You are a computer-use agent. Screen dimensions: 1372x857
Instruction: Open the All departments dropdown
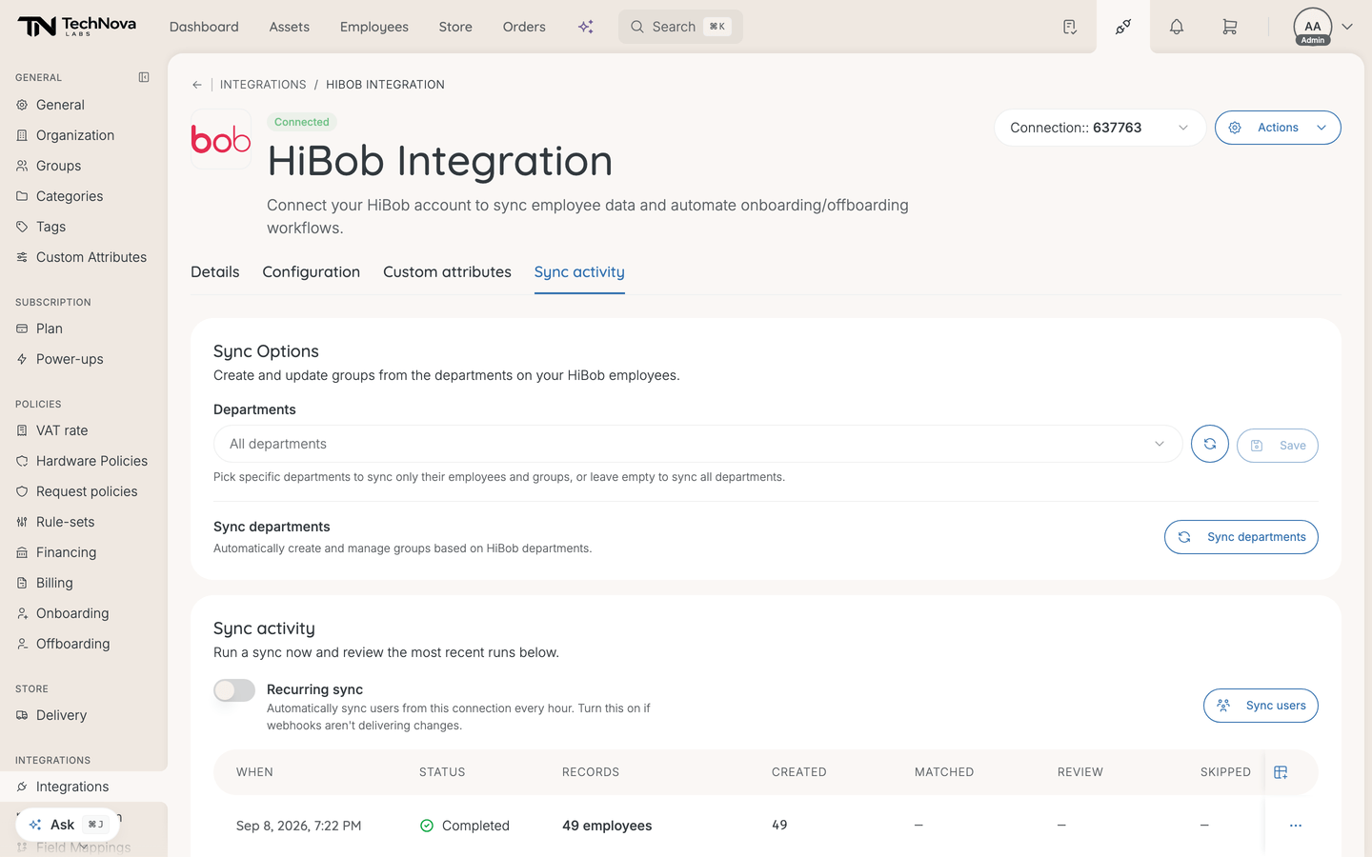(x=697, y=444)
